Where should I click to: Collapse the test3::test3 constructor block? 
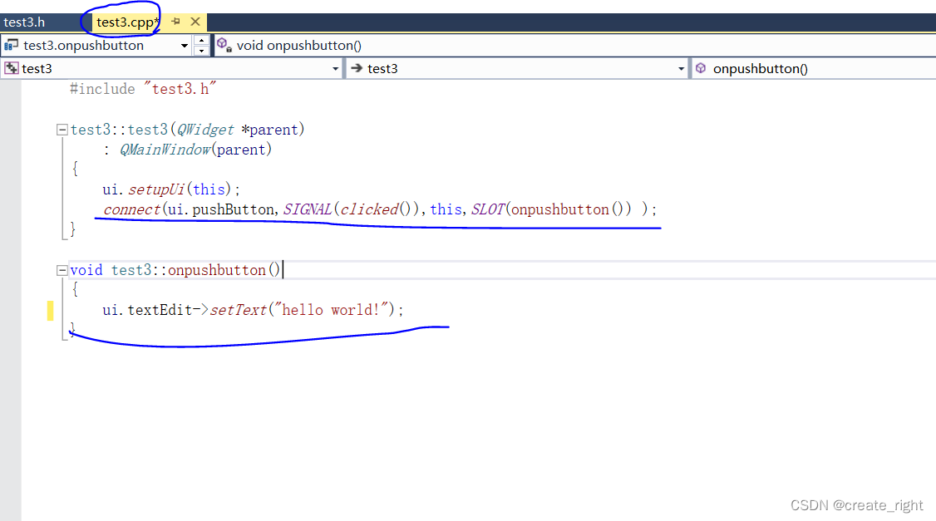[62, 130]
